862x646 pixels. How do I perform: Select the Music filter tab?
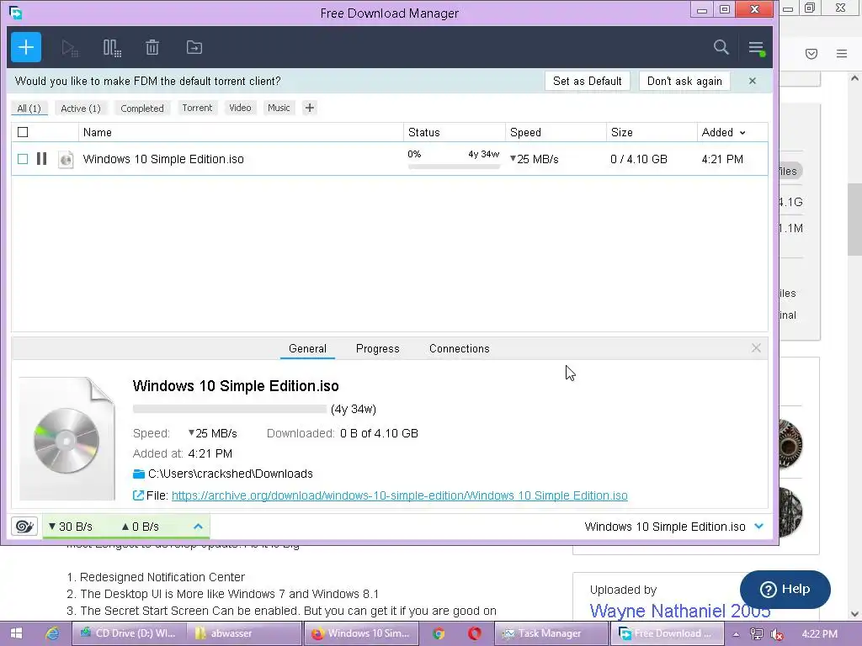click(x=279, y=108)
